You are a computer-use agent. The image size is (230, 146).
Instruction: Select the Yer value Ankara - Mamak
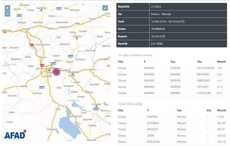161,14
